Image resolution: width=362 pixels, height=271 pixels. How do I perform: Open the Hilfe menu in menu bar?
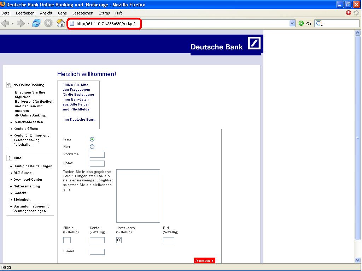(x=119, y=13)
